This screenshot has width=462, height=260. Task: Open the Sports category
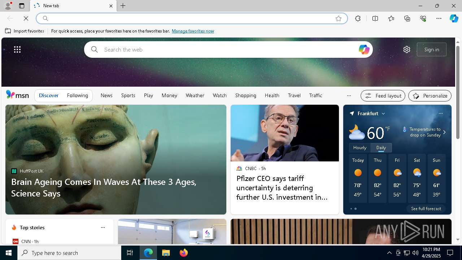click(x=128, y=95)
